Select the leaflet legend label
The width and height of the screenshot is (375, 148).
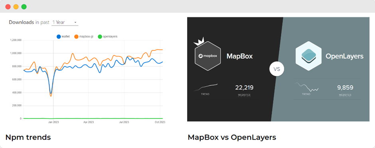(65, 37)
